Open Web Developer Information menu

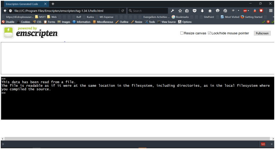82,22
